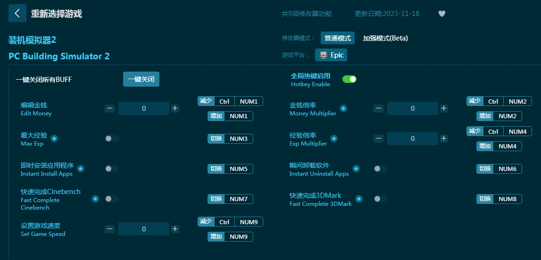Viewport: 541px width, 260px height.
Task: Click 一键关闭 button to disable all buffs
Action: [141, 79]
